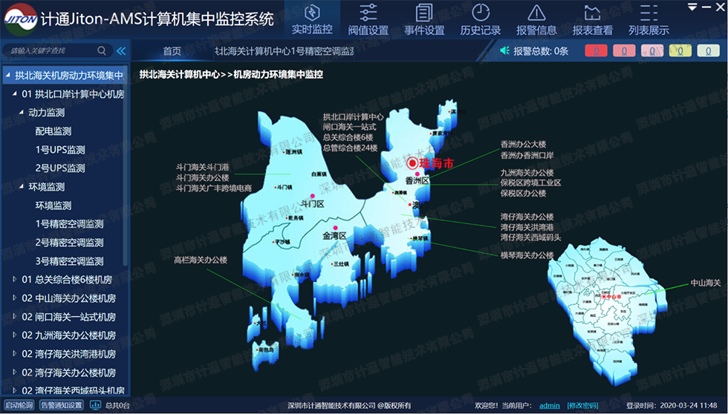Expand 01 总关综合楼6楼机房 node

(15, 280)
